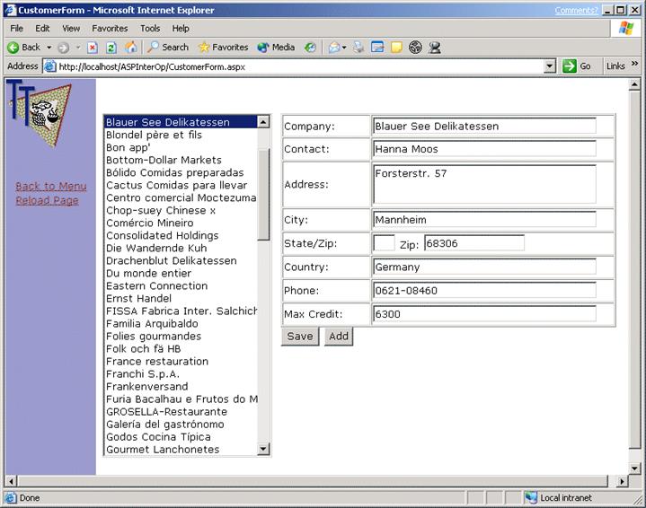Image resolution: width=646 pixels, height=508 pixels.
Task: Select Ernst Handel in customer list
Action: point(137,299)
